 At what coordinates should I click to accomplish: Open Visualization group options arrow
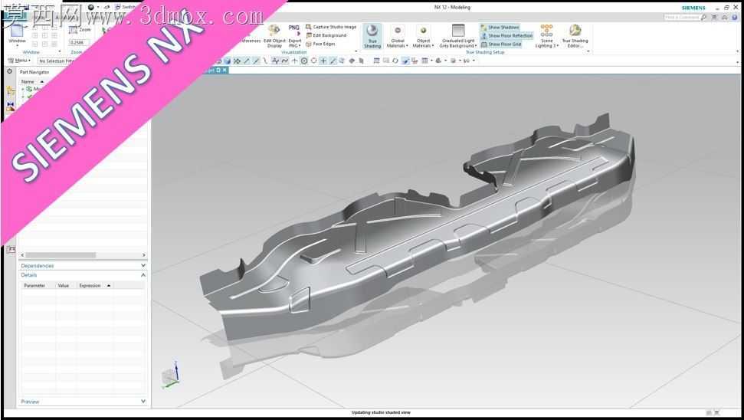[356, 51]
